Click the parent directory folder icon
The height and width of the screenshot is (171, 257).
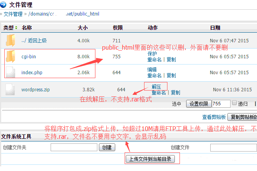click(10, 40)
